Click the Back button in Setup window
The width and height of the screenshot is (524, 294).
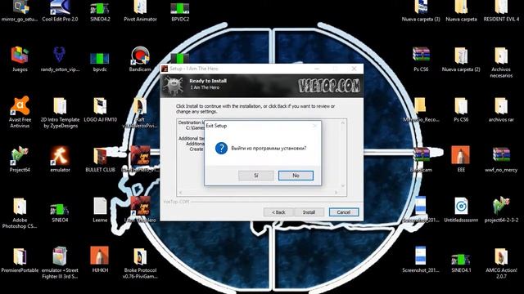278,212
